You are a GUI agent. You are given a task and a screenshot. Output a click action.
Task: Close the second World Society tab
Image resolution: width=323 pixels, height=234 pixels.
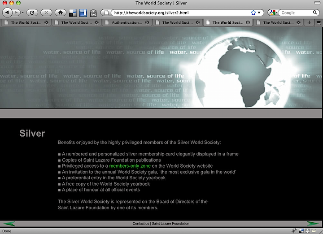tap(96, 22)
